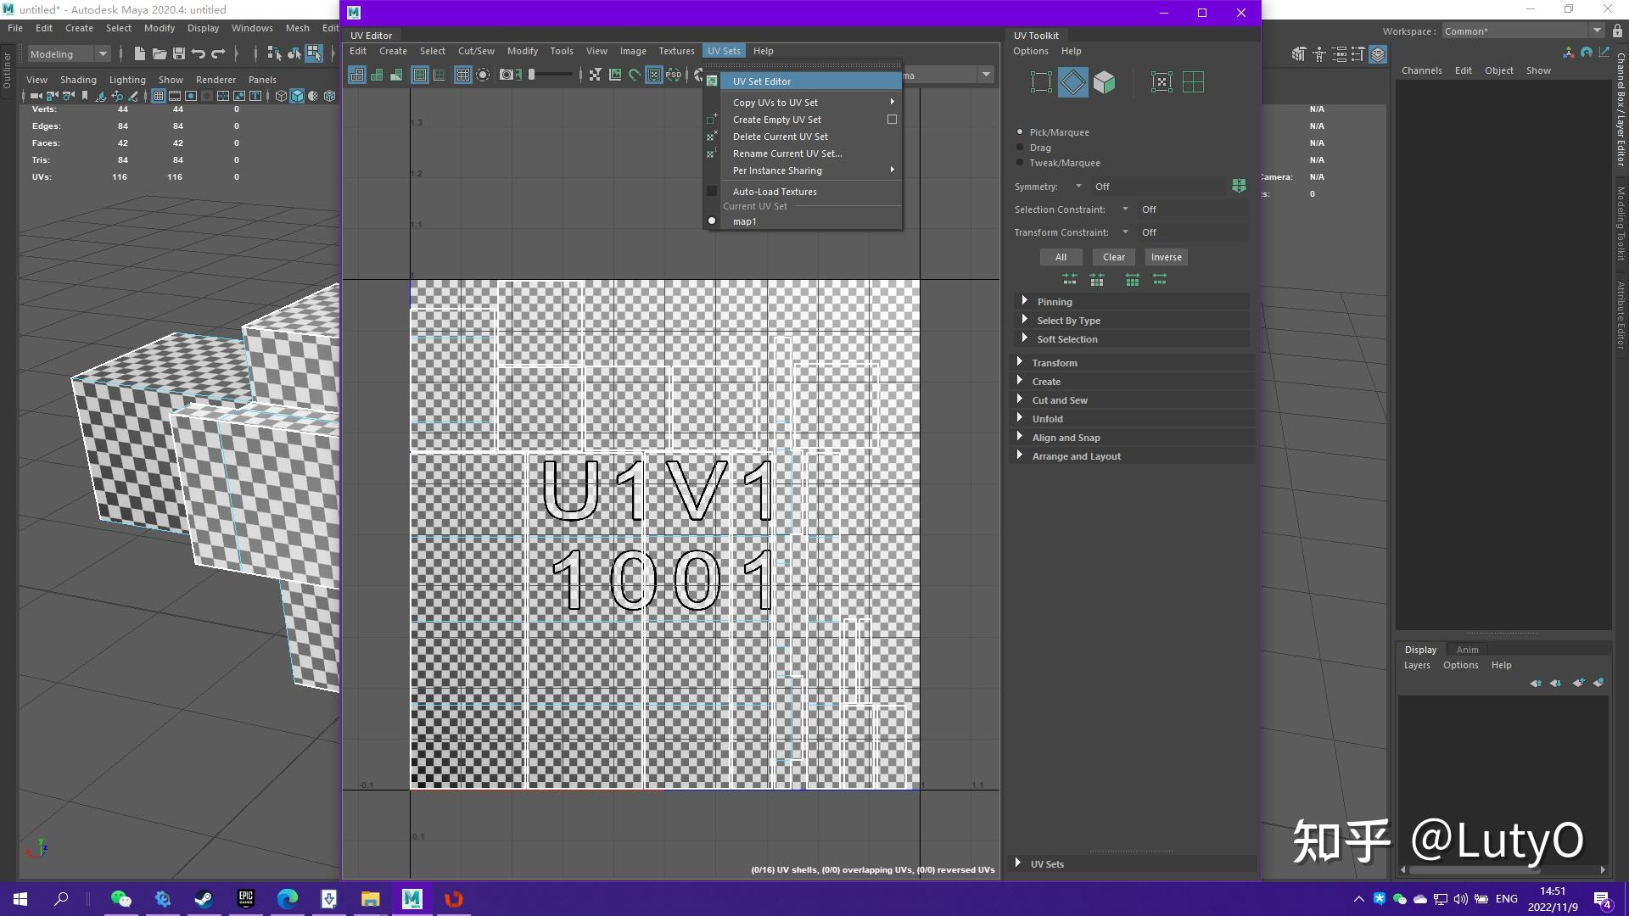
Task: Open the UV Toolkit Options menu
Action: pyautogui.click(x=1031, y=51)
